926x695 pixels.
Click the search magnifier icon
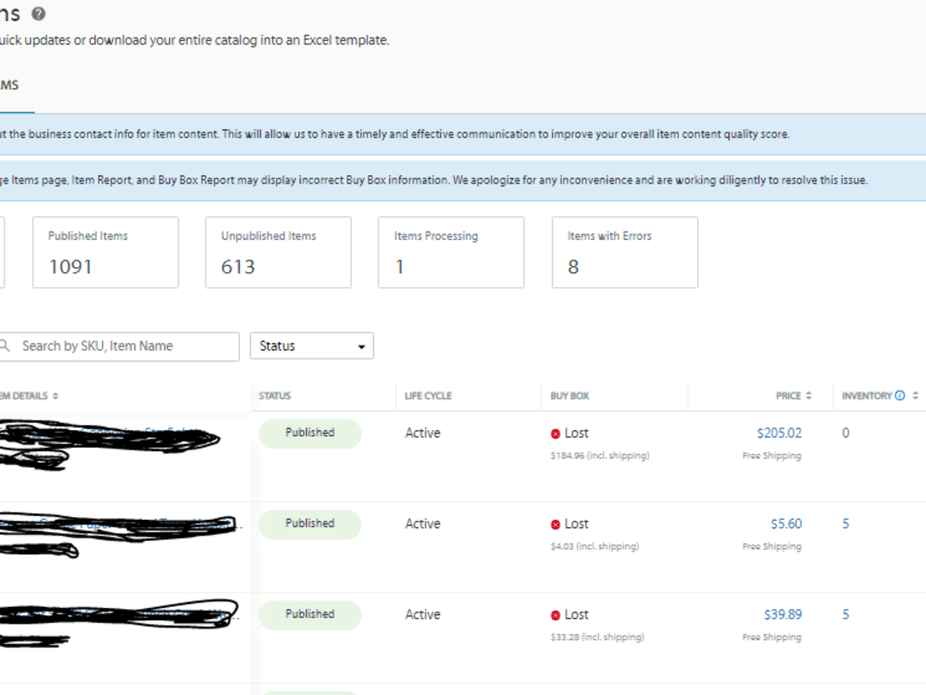pos(4,345)
